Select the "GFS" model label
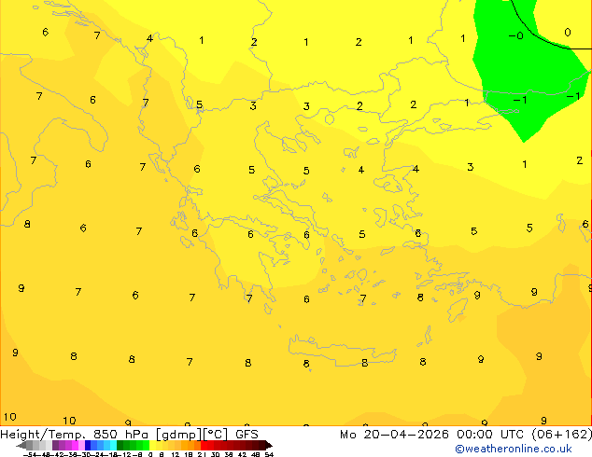This screenshot has height=457, width=592. (247, 435)
